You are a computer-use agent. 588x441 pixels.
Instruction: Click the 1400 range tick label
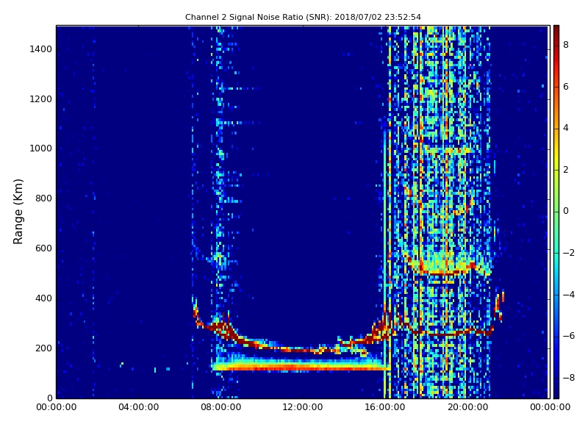(40, 49)
